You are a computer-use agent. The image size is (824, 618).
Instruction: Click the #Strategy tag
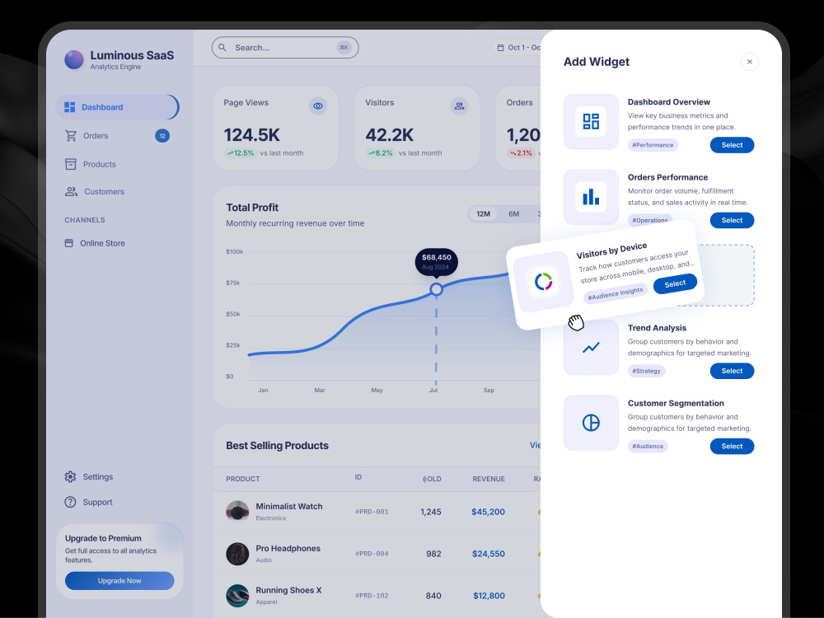(646, 371)
